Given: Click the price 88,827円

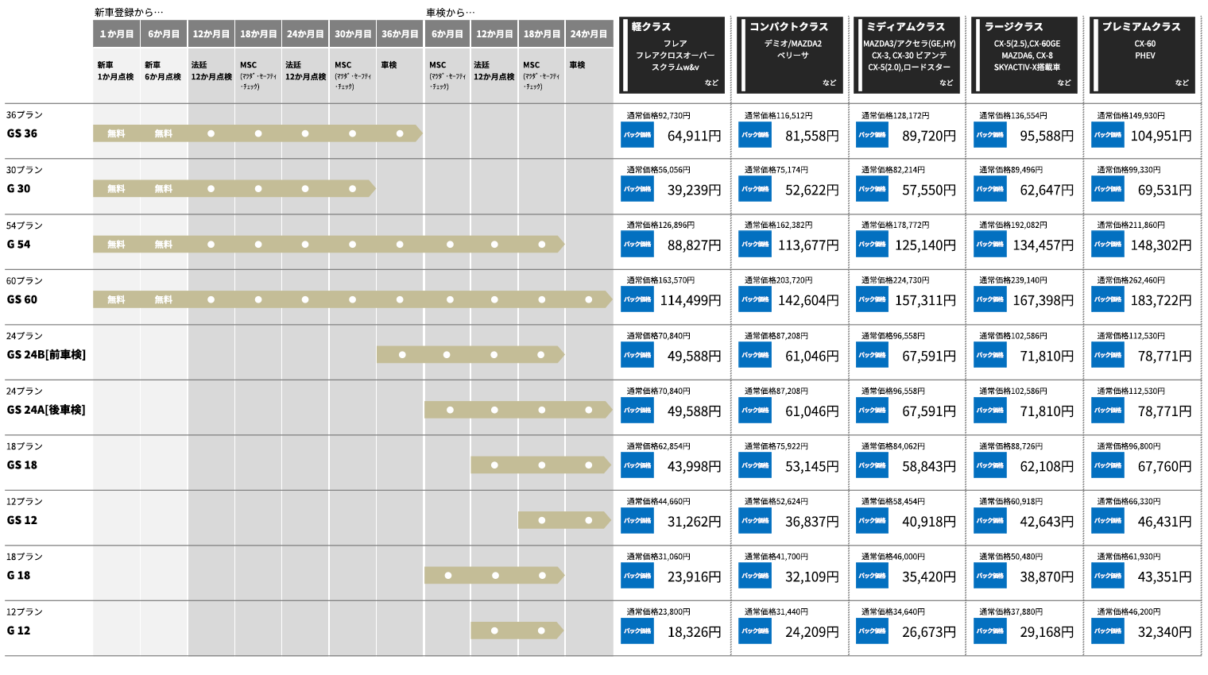Looking at the screenshot, I should click(x=695, y=245).
